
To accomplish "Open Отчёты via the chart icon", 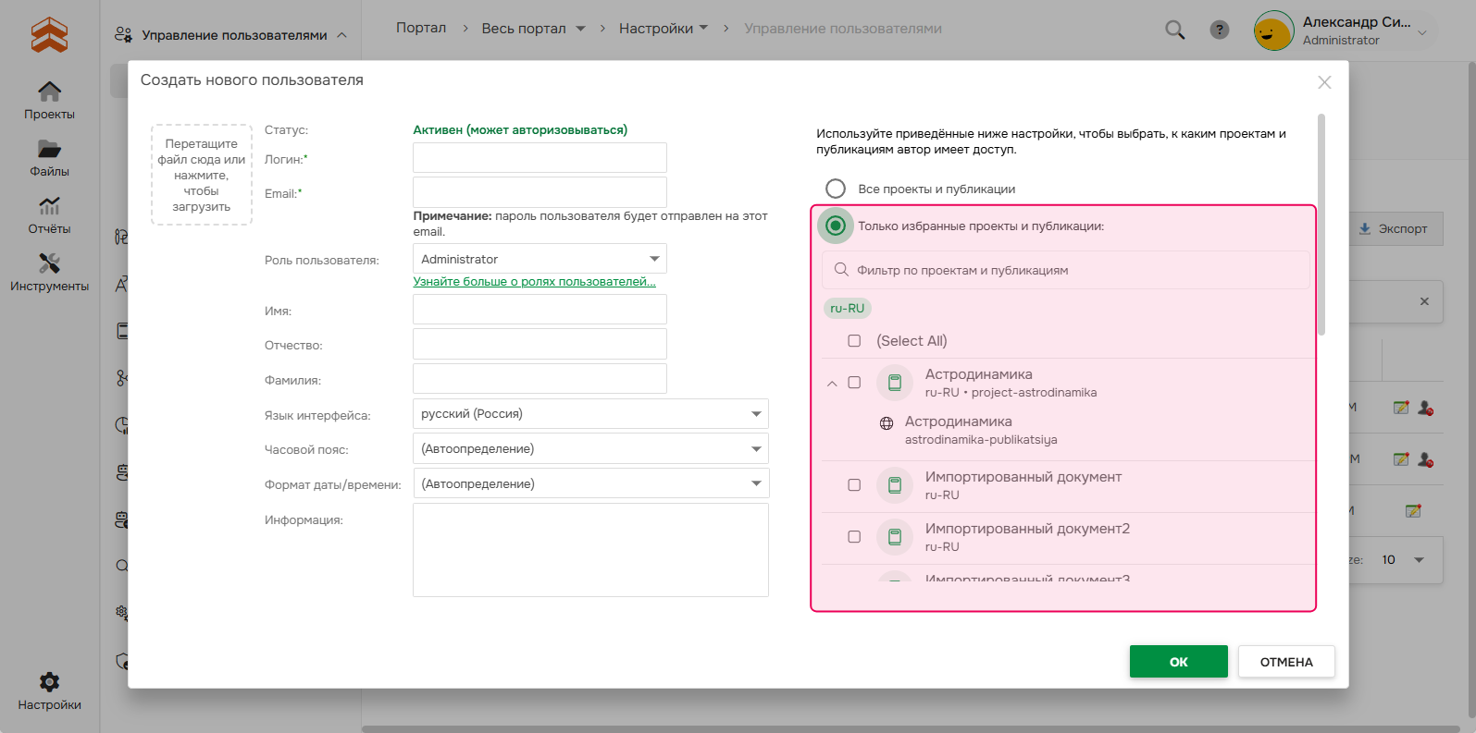I will coord(49,205).
